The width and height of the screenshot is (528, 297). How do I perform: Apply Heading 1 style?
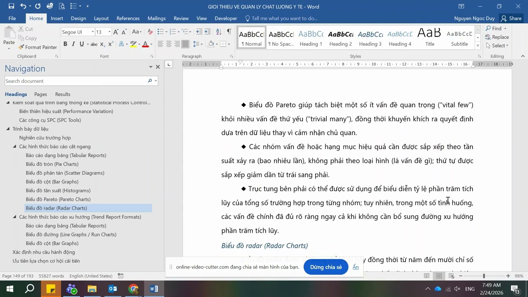[311, 38]
